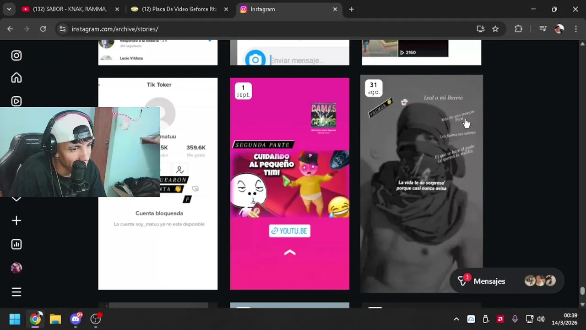Open the Windows Start menu

coord(15,319)
